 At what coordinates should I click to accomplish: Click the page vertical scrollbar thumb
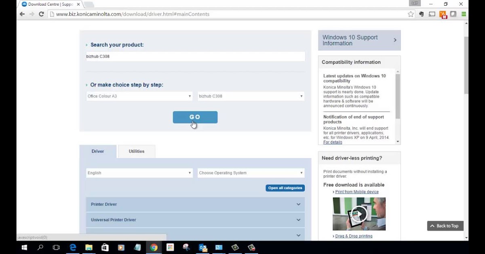coord(466,65)
